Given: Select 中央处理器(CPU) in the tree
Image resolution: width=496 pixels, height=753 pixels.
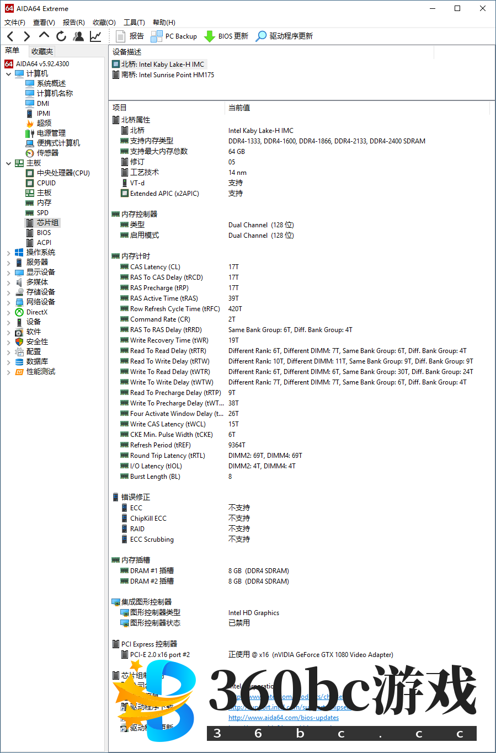Looking at the screenshot, I should click(63, 173).
